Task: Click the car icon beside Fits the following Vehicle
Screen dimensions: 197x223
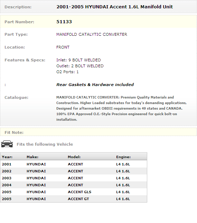Action: point(7,144)
